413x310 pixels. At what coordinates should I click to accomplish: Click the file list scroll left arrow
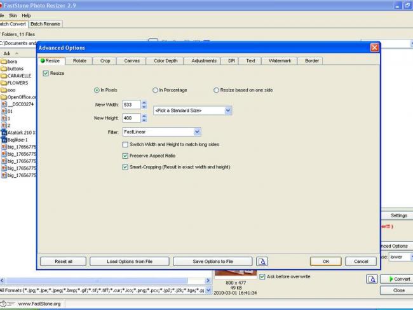tap(3, 281)
